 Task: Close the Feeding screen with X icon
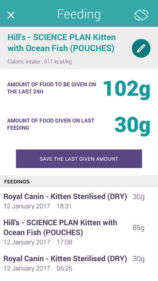pos(11,15)
